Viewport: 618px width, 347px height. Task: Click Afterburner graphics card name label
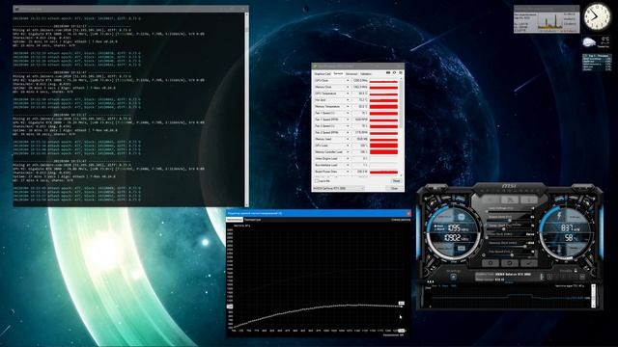click(x=513, y=275)
